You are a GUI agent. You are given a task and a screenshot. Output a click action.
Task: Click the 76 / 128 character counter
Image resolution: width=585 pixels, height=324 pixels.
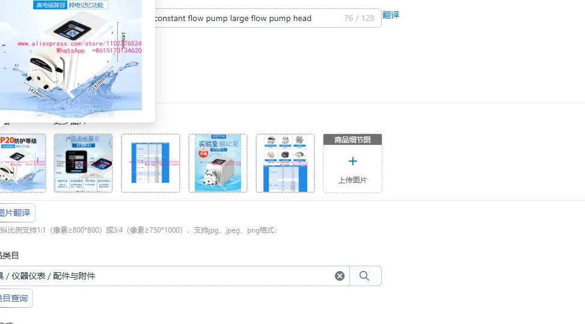pyautogui.click(x=360, y=18)
